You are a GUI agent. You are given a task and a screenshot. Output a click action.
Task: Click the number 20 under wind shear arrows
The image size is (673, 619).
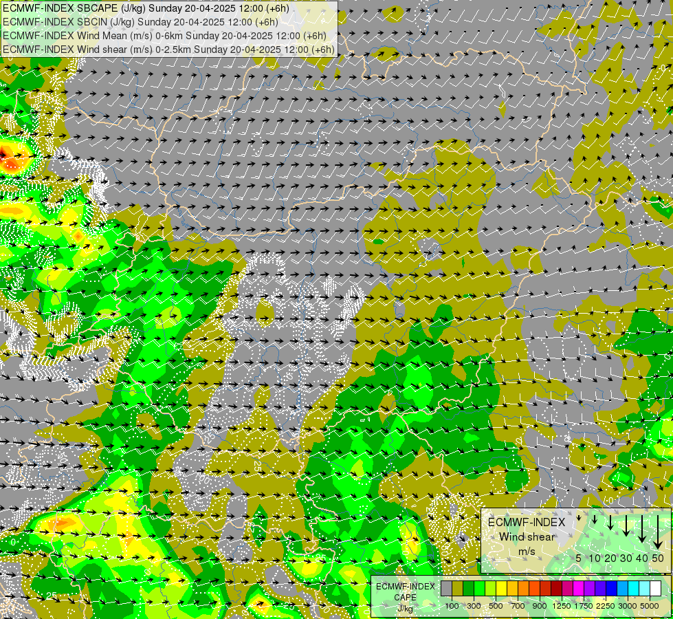tap(610, 558)
